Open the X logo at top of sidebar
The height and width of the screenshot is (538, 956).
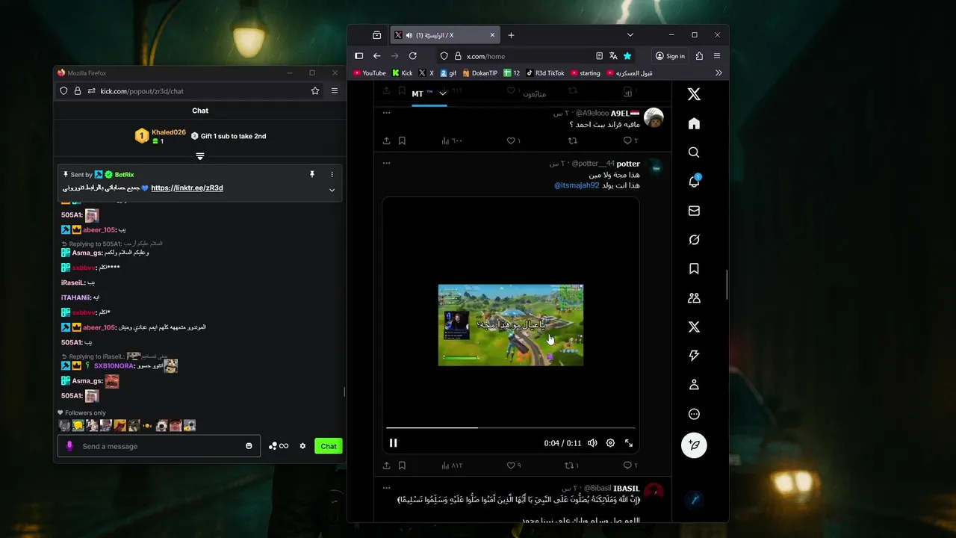coord(694,94)
